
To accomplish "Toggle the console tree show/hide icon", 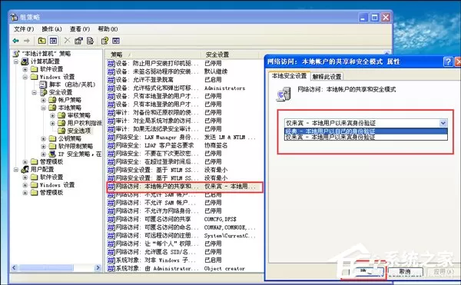I will [53, 41].
